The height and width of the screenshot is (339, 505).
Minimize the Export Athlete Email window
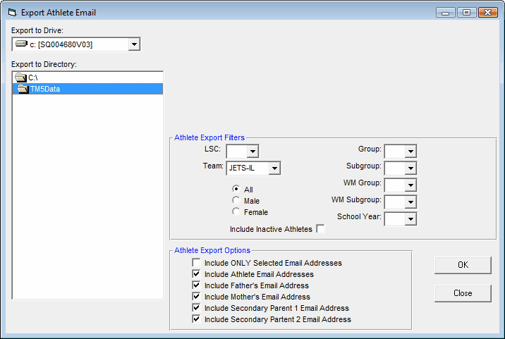point(446,13)
